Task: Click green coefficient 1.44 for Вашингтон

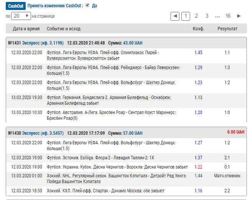Action: click(198, 176)
